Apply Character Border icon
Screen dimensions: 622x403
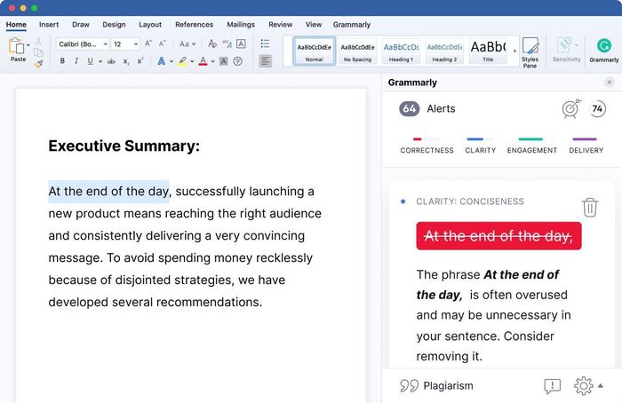(x=241, y=43)
